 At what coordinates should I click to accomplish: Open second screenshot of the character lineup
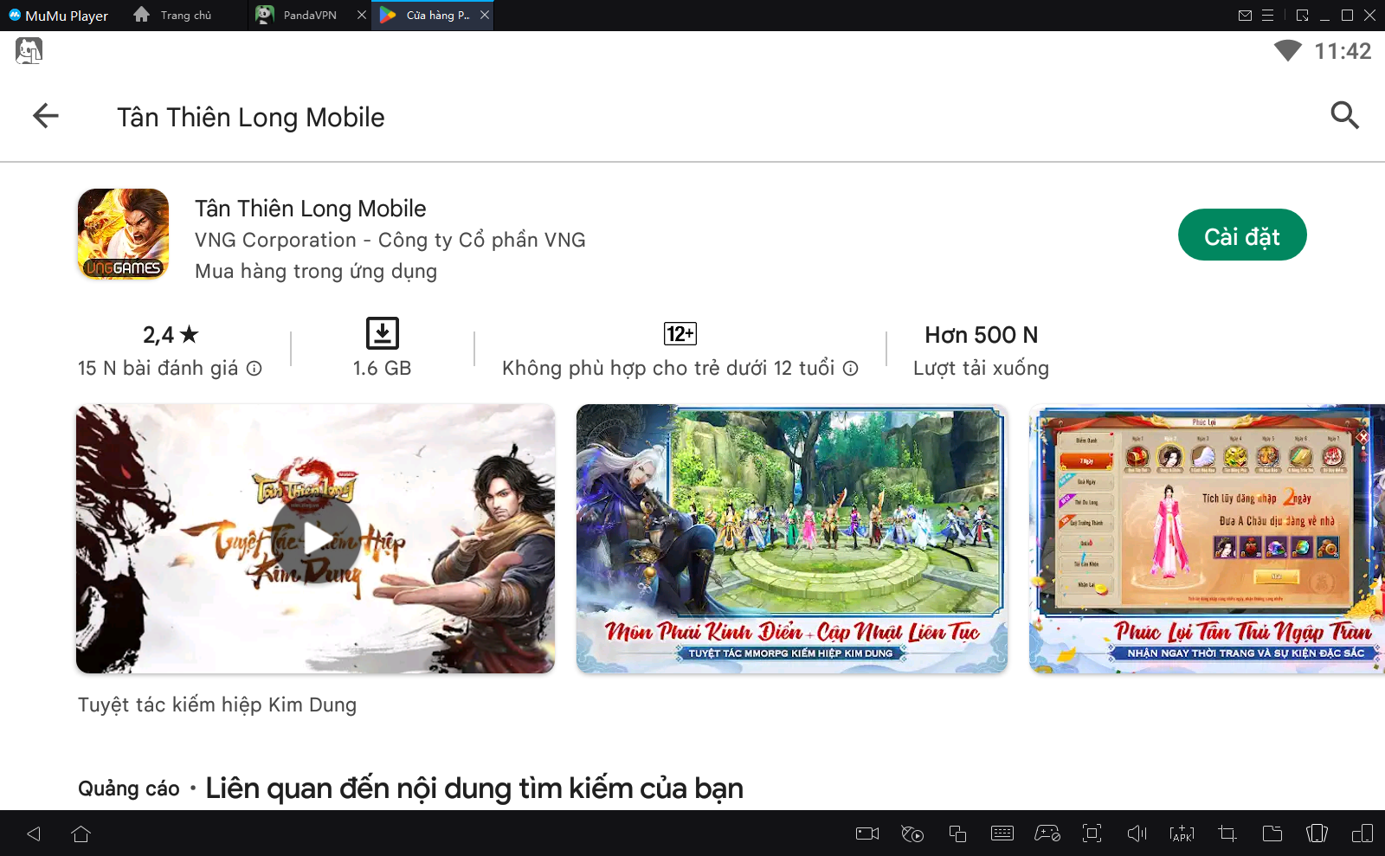(x=791, y=538)
